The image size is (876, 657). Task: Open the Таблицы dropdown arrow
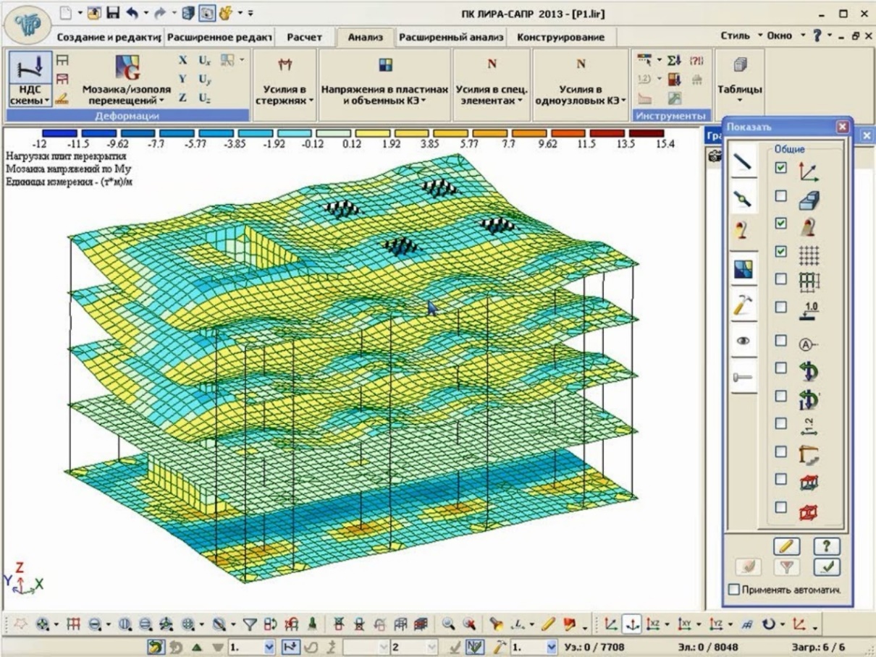coord(739,101)
